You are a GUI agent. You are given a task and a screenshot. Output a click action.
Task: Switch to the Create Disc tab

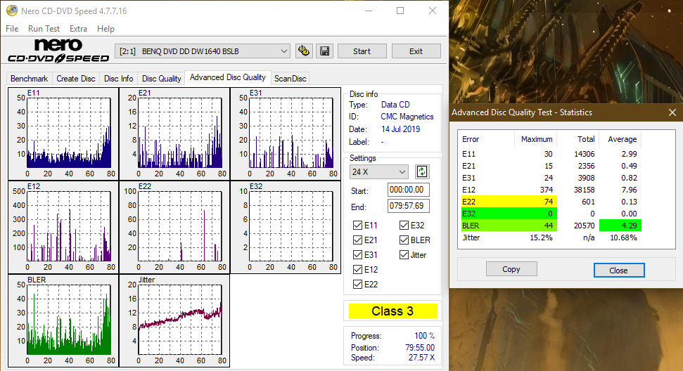click(76, 79)
